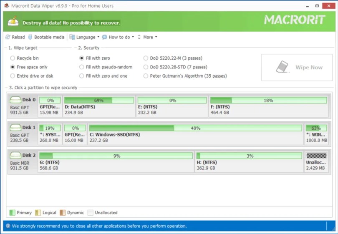Click the '238.5 GB' size under Disk 1
The height and width of the screenshot is (234, 338).
19,140
